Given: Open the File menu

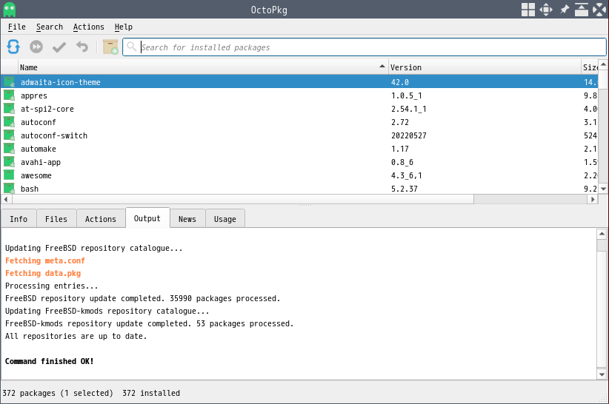Looking at the screenshot, I should (17, 27).
